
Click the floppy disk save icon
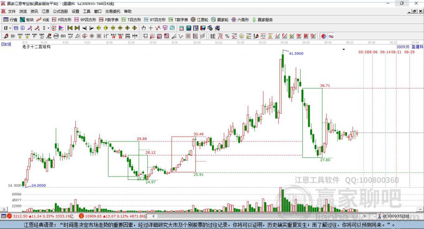click(x=203, y=28)
